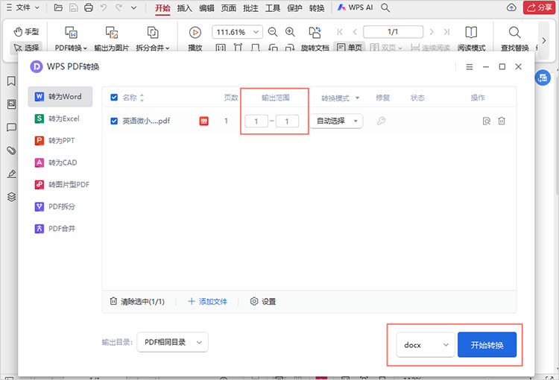The image size is (559, 380).
Task: Open the WPS PDF转换 dialog hamburger menu
Action: [x=469, y=66]
